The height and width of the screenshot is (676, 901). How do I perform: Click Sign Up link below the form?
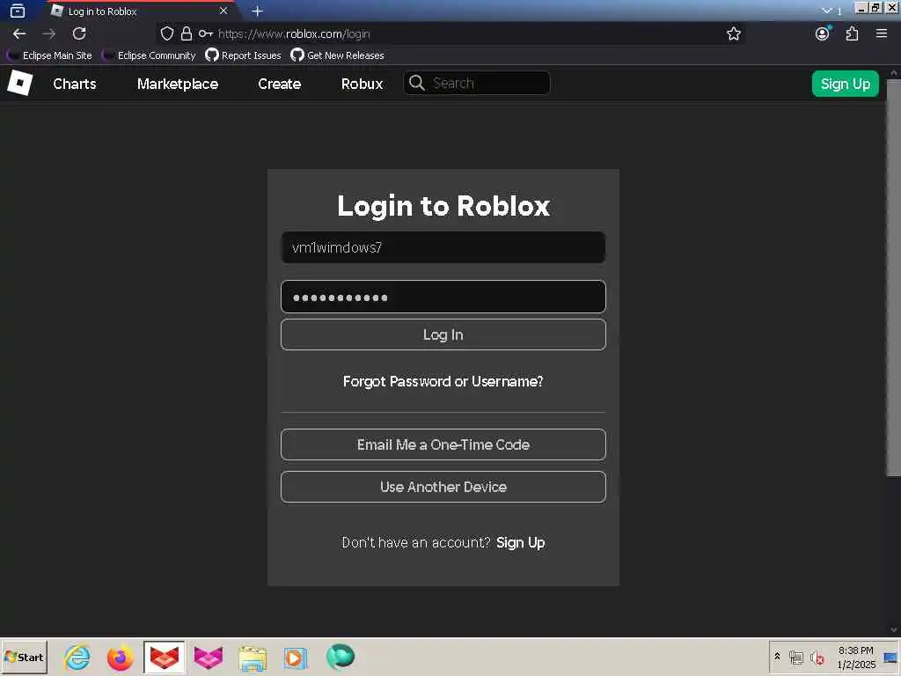(521, 542)
